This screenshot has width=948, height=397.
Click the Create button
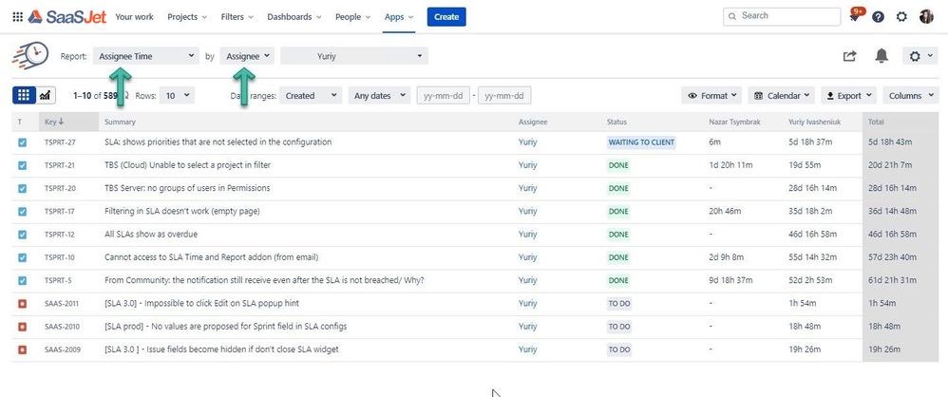click(446, 17)
